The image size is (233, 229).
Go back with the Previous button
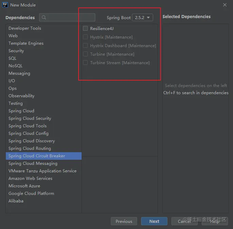point(124,221)
